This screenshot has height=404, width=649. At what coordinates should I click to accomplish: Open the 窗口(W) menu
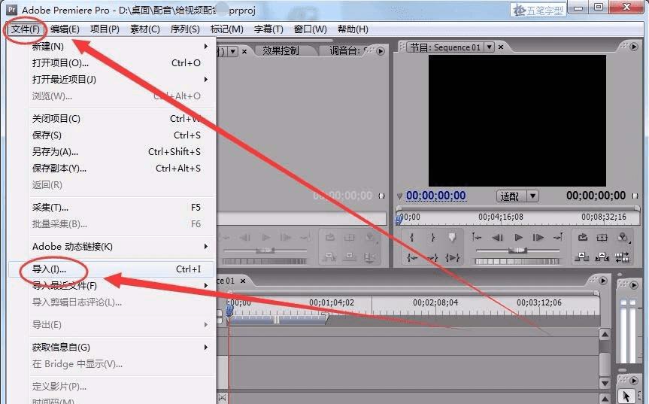(x=310, y=29)
